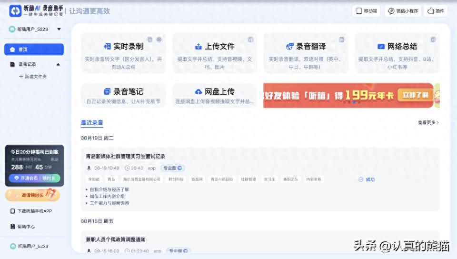Click the 韩创科技 tag
The image size is (457, 259).
pos(176,179)
